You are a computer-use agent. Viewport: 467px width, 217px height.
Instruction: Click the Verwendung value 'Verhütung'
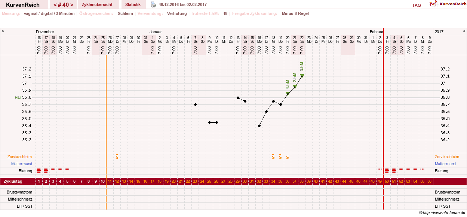tap(177, 13)
